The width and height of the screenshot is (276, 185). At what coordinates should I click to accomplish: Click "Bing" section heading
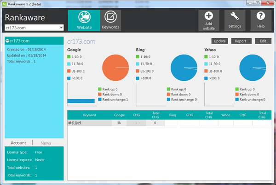point(140,50)
